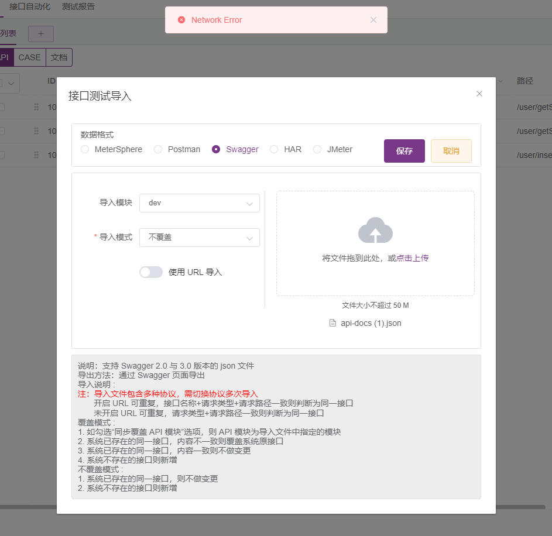Screen dimensions: 552x536
Task: Enable the 使用 URL 导入 toggle
Action: (151, 272)
